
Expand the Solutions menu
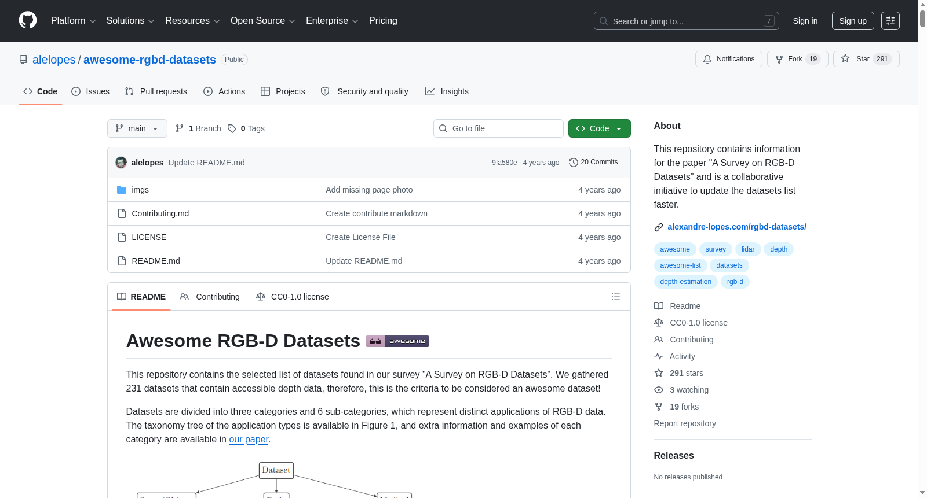(x=130, y=21)
